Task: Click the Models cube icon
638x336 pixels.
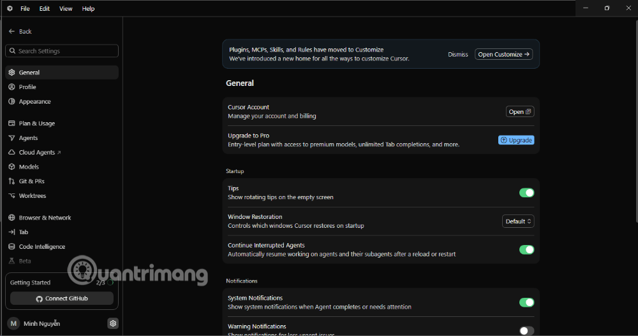Action: [x=11, y=167]
